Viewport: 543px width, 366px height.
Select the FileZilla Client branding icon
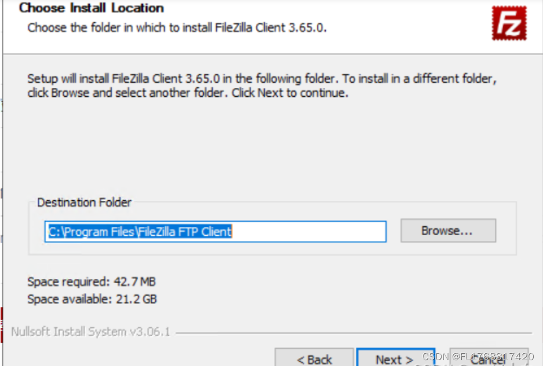509,24
